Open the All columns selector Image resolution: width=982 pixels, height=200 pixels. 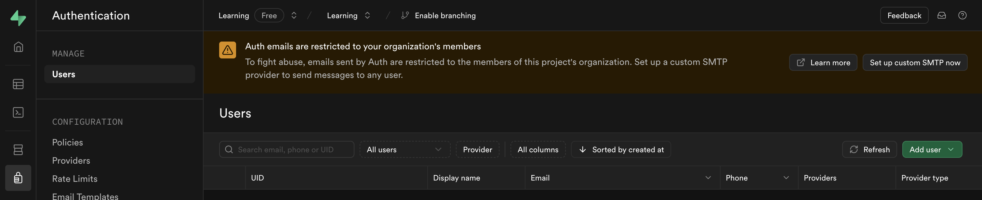point(538,149)
